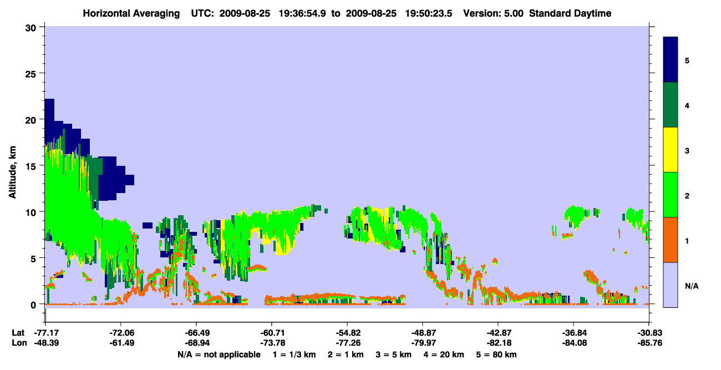Click the '4 = 20 km' legend entry
The width and height of the screenshot is (721, 370).
point(444,354)
